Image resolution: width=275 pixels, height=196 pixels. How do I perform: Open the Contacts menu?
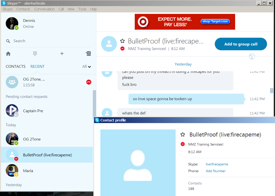tap(23, 9)
